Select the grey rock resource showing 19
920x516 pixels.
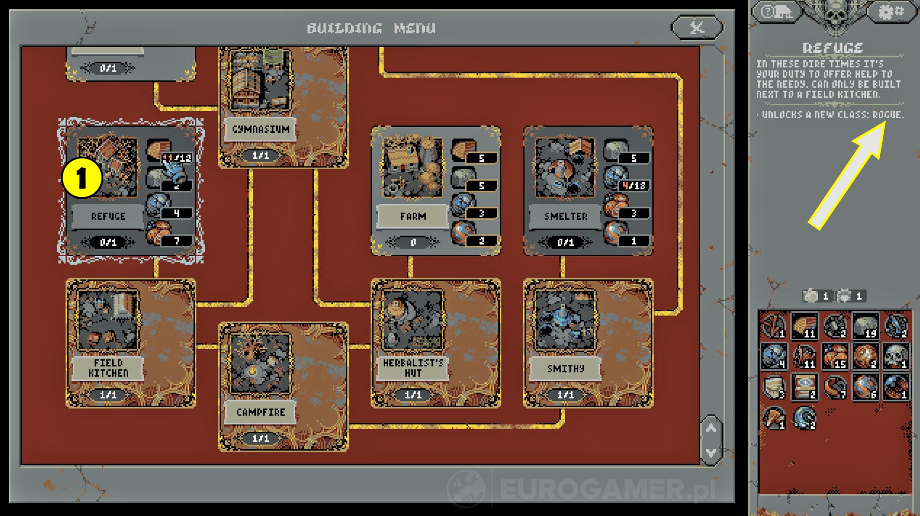865,326
